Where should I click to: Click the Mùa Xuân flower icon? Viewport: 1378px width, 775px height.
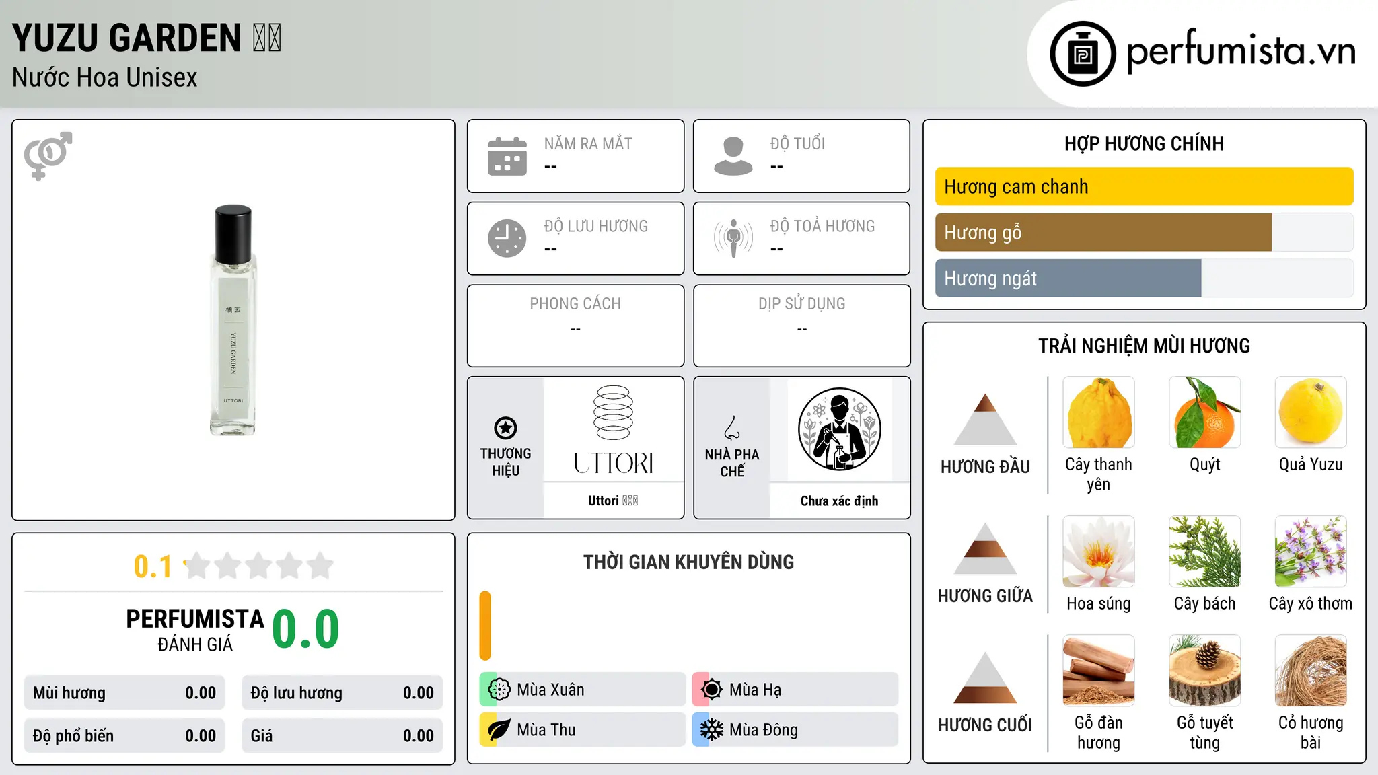point(499,690)
